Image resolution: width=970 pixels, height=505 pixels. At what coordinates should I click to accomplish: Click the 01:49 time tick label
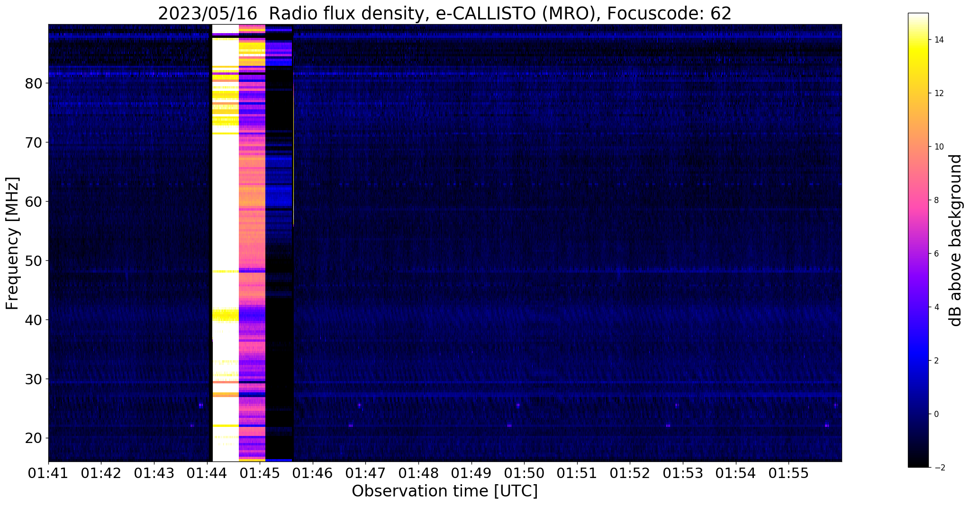471,473
